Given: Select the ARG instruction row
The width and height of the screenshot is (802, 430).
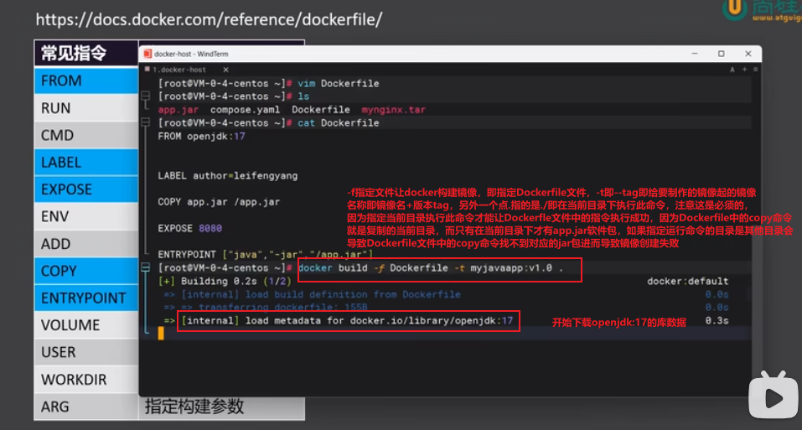Looking at the screenshot, I should [x=86, y=407].
